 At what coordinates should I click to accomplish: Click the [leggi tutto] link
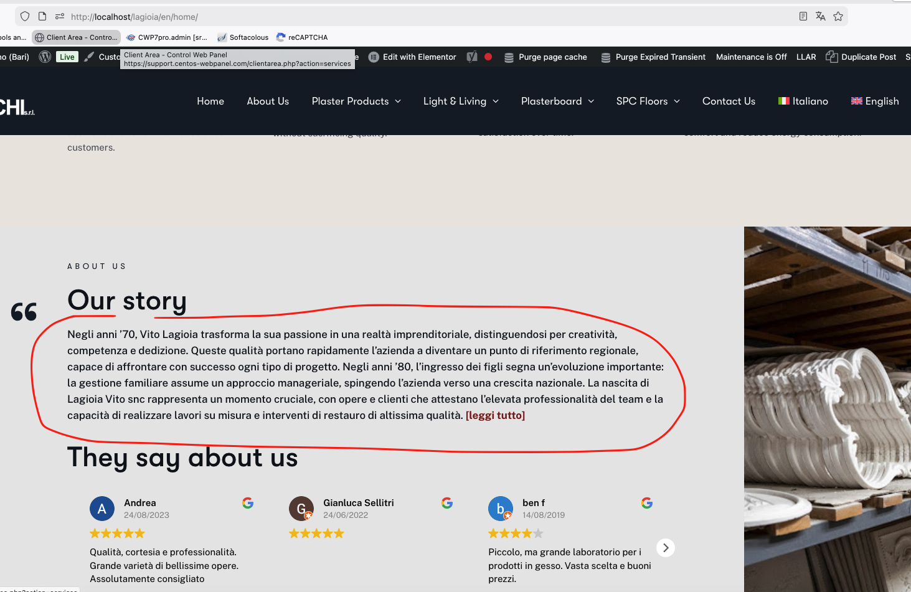495,416
